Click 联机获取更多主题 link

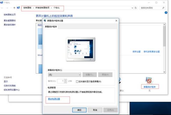pos(151,51)
